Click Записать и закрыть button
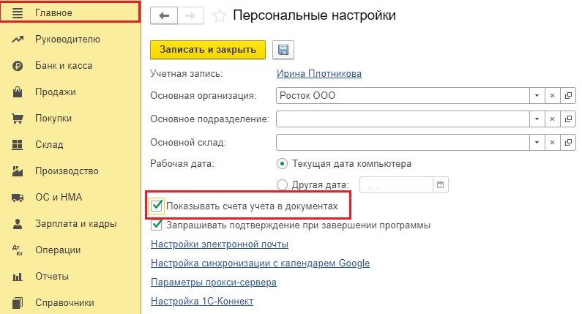The image size is (582, 314). 208,50
